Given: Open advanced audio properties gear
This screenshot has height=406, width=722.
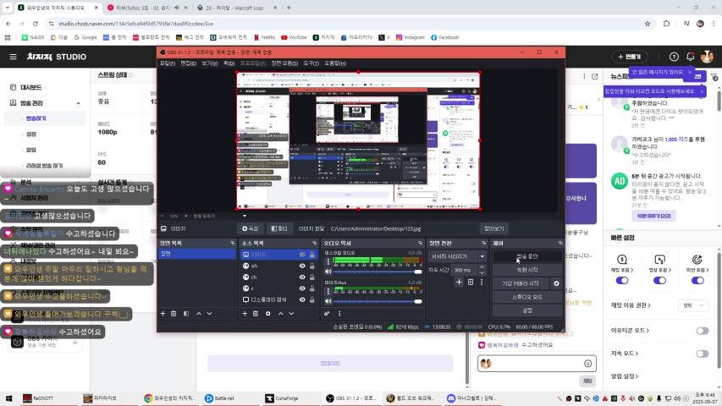Looking at the screenshot, I should [327, 314].
